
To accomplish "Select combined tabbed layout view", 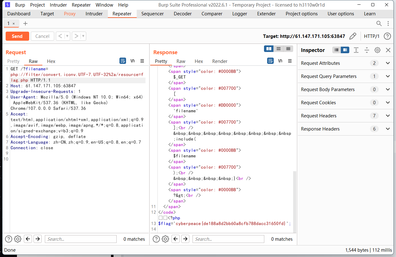I will [x=288, y=49].
